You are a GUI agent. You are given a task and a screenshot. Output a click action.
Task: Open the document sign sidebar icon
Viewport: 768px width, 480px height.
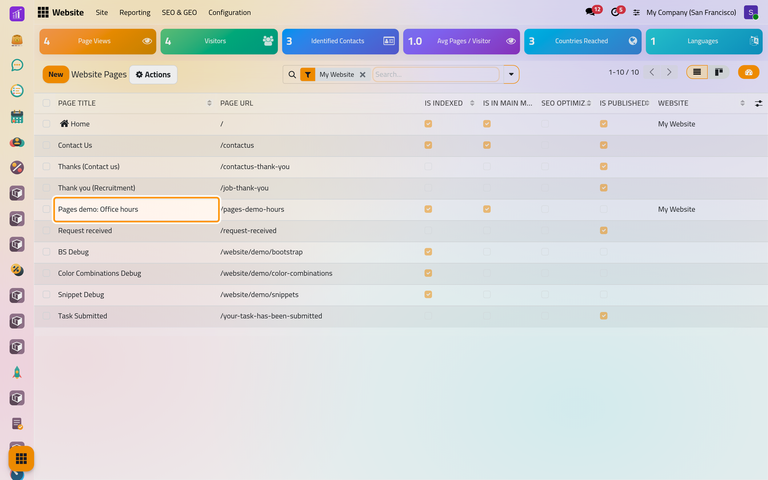point(17,424)
